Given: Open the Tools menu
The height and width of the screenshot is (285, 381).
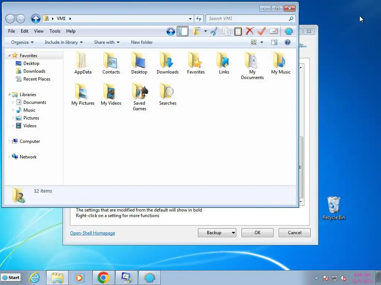Looking at the screenshot, I should click(x=55, y=31).
